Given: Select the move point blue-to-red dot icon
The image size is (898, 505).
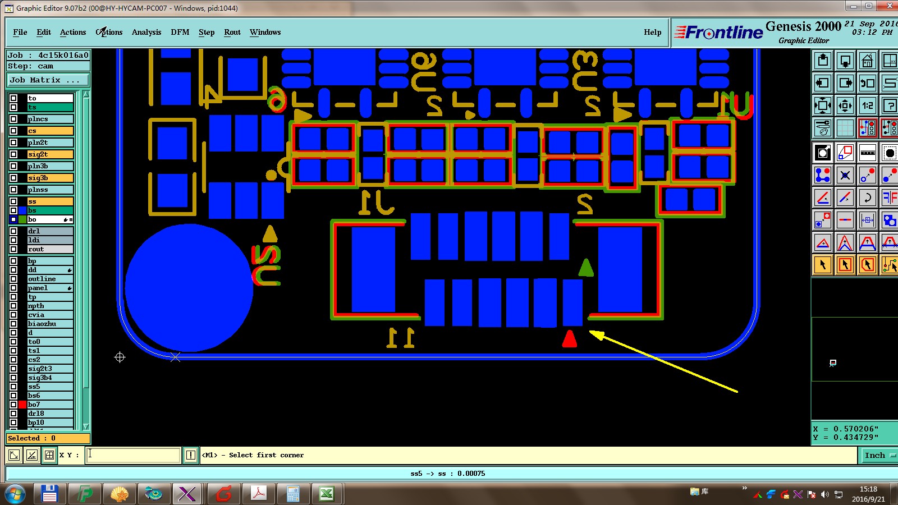Looking at the screenshot, I should click(868, 175).
